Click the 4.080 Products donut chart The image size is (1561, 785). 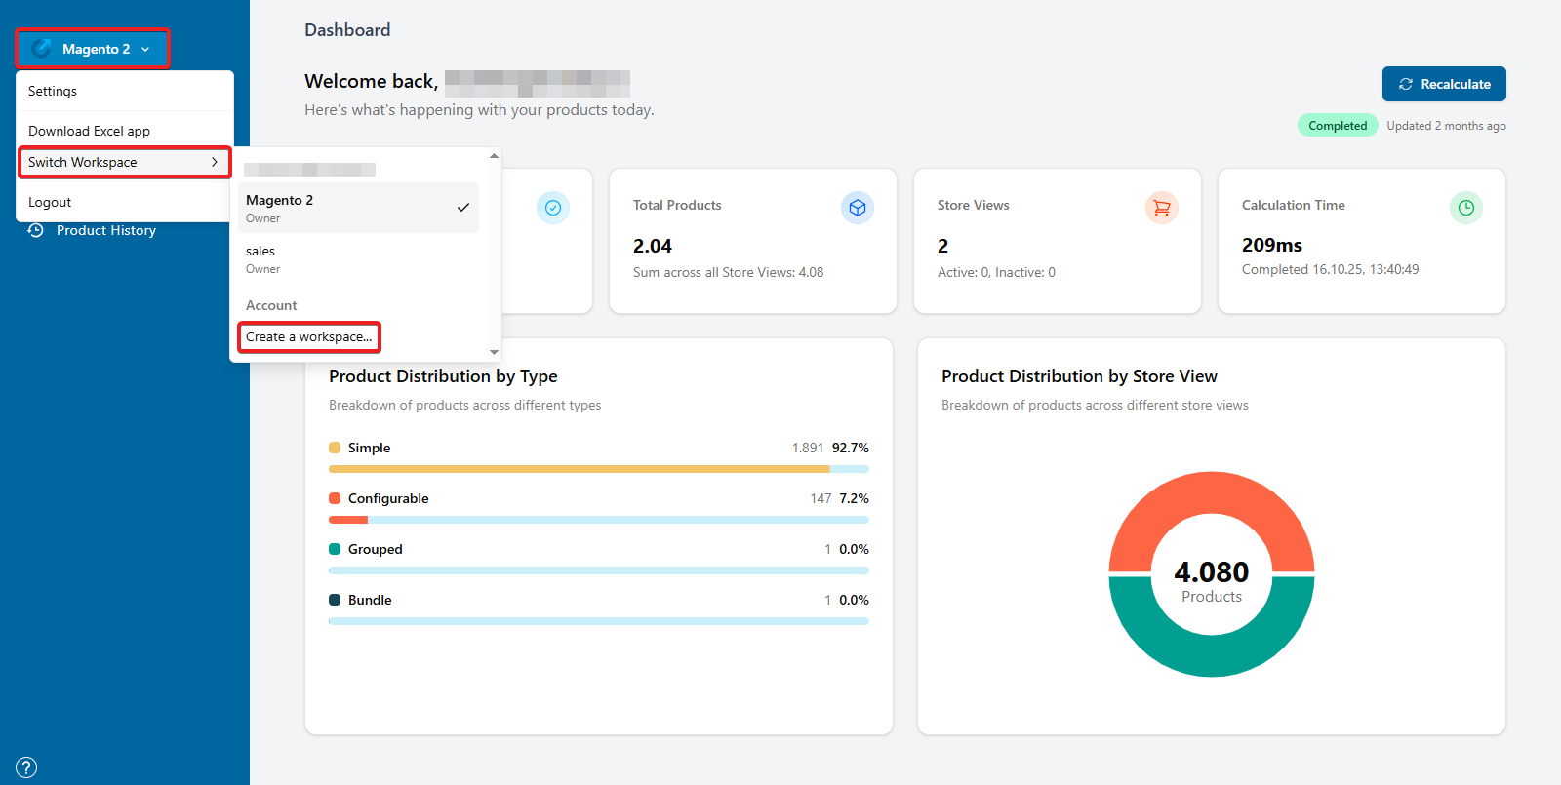1211,574
